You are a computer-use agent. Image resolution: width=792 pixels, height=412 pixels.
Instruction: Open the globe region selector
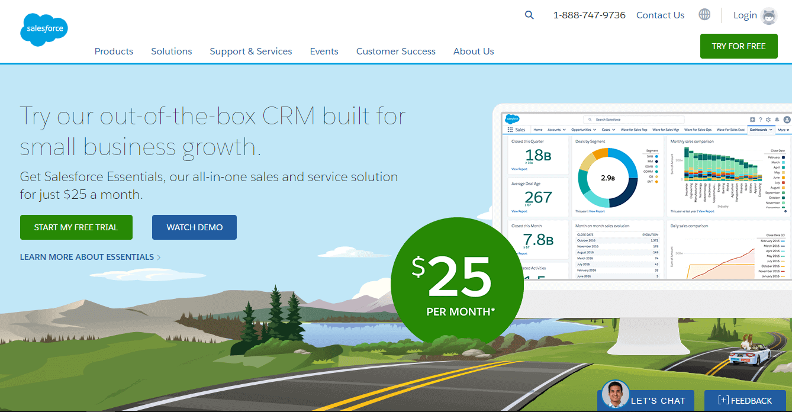coord(704,15)
